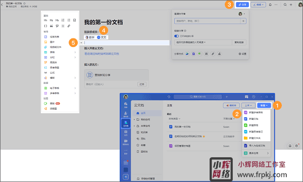The height and width of the screenshot is (182, 303).
Task: Expand the 多维表格 submenu arrow
Action: point(75,93)
